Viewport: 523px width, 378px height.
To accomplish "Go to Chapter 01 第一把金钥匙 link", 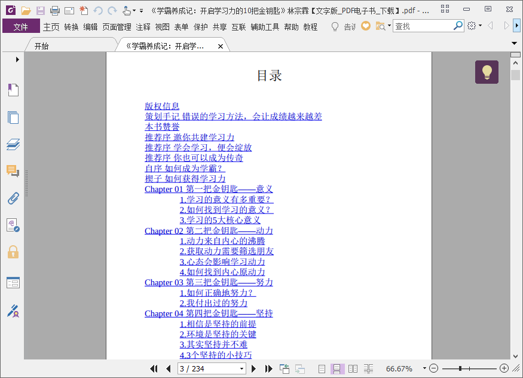I will point(209,189).
